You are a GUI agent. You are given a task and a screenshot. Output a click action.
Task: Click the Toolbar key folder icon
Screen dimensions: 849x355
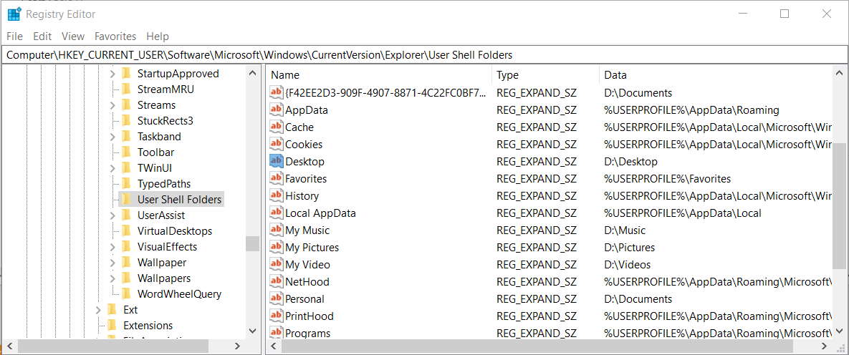click(126, 152)
